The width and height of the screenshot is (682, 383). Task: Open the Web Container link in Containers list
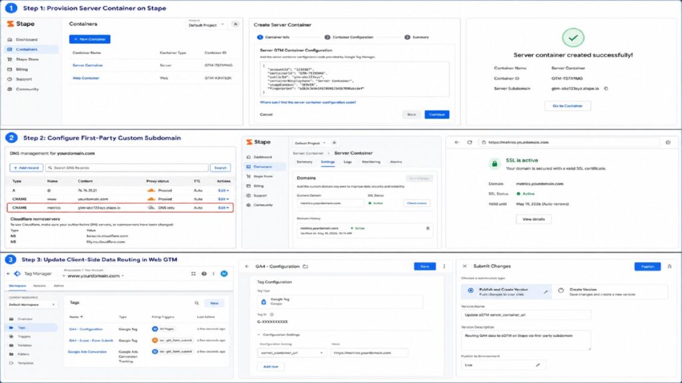[x=86, y=78]
